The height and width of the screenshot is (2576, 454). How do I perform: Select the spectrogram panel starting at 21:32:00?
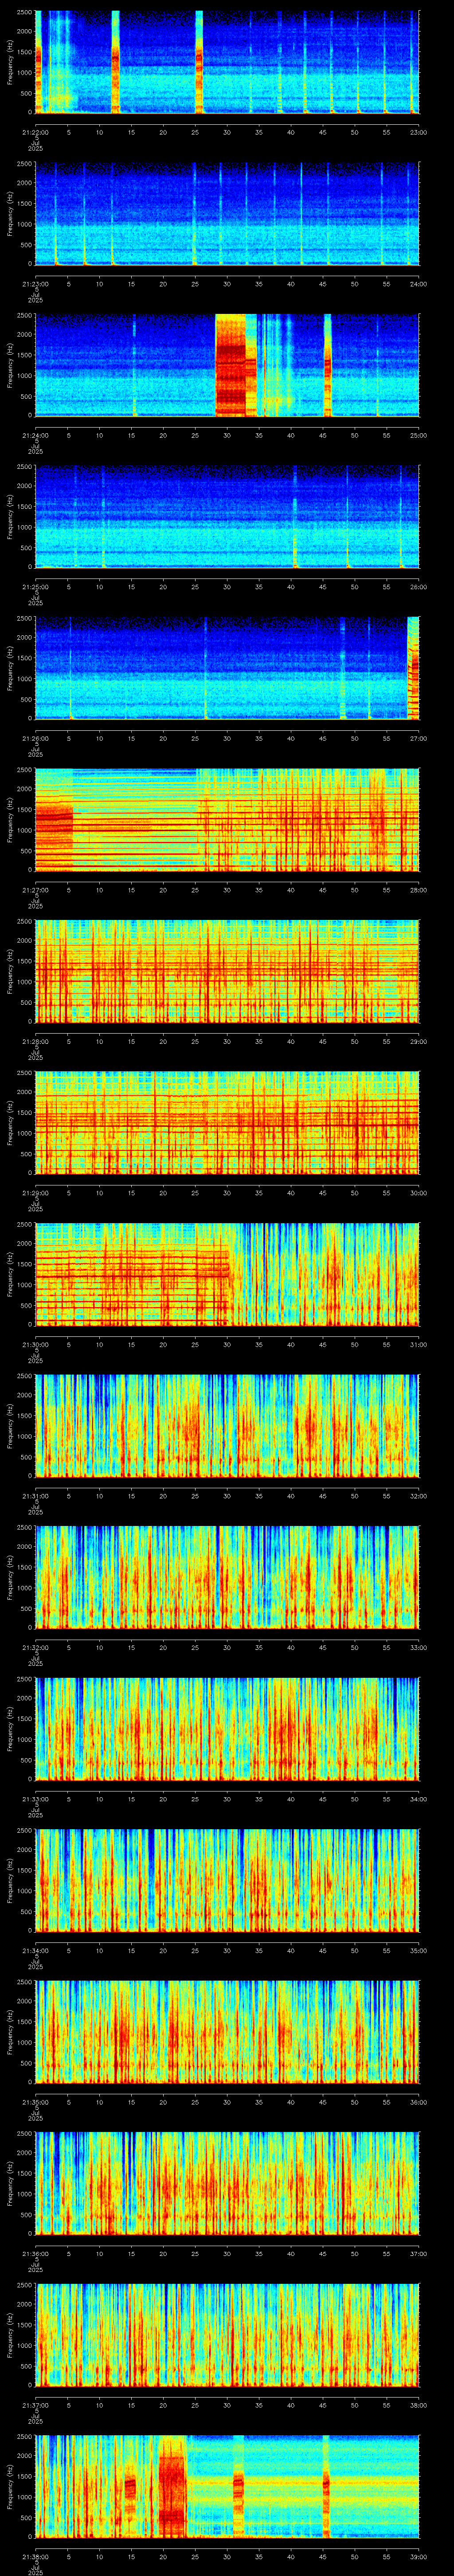click(x=227, y=1577)
